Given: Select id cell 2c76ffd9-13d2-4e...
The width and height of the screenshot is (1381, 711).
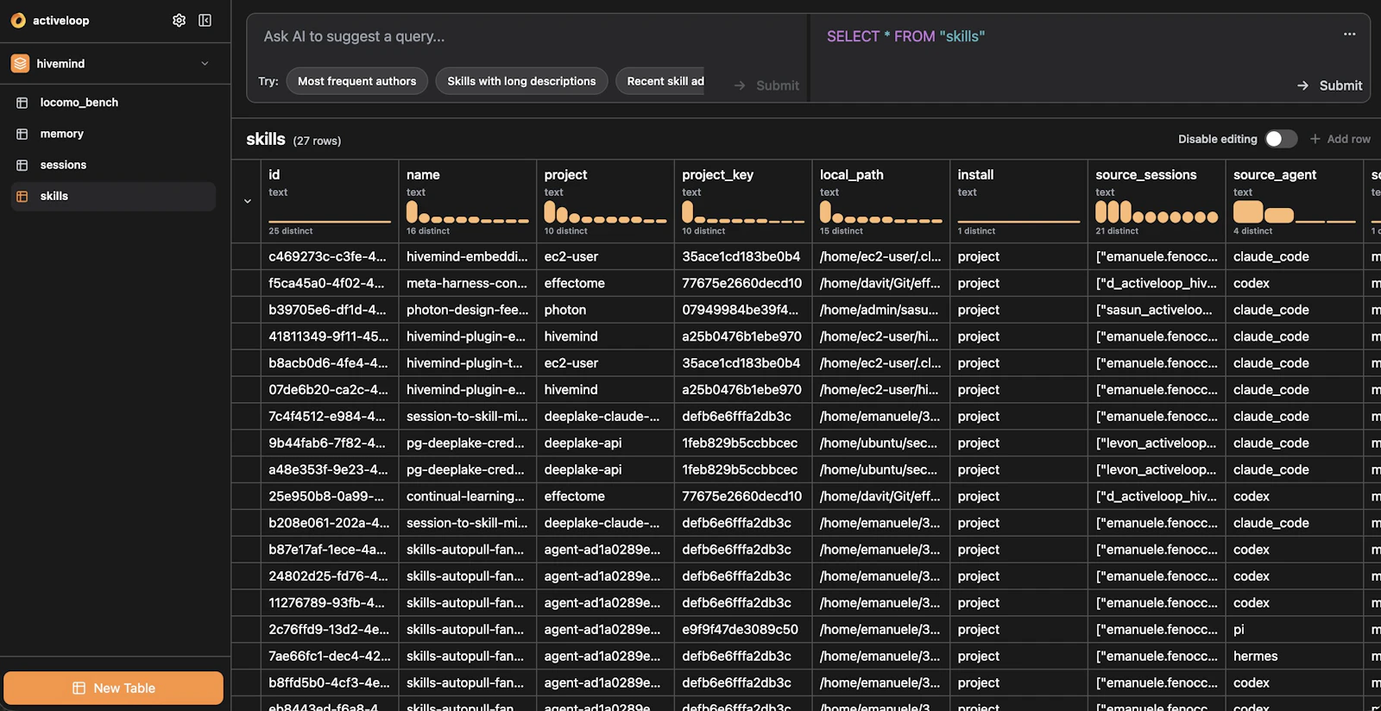Looking at the screenshot, I should point(330,630).
